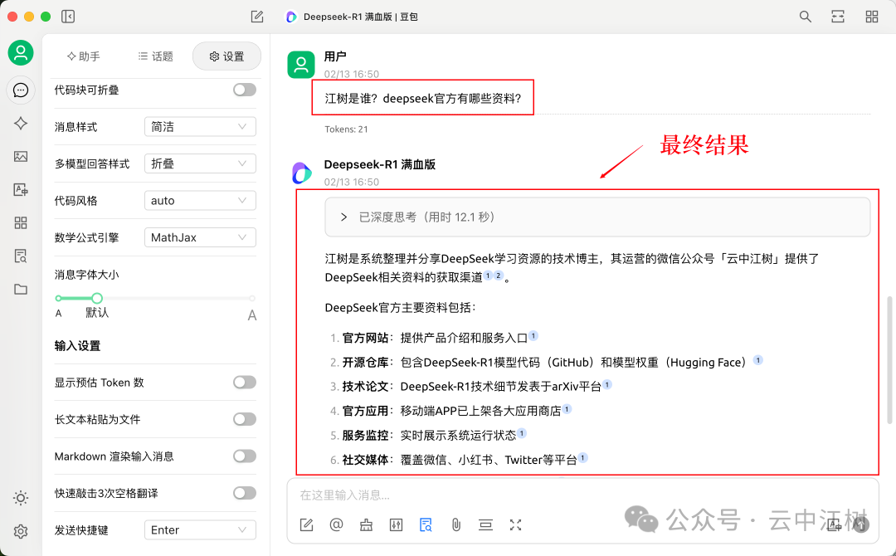Viewport: 896px width, 556px height.
Task: Click the chat area vertical scrollbar
Action: tap(889, 360)
